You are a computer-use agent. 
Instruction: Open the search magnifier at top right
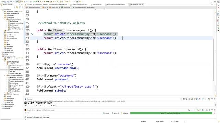click(211, 2)
